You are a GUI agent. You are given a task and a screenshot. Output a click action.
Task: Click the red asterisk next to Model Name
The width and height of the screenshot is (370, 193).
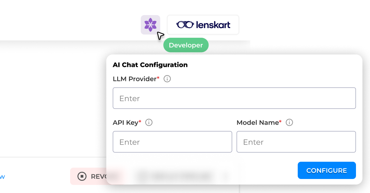click(x=280, y=122)
